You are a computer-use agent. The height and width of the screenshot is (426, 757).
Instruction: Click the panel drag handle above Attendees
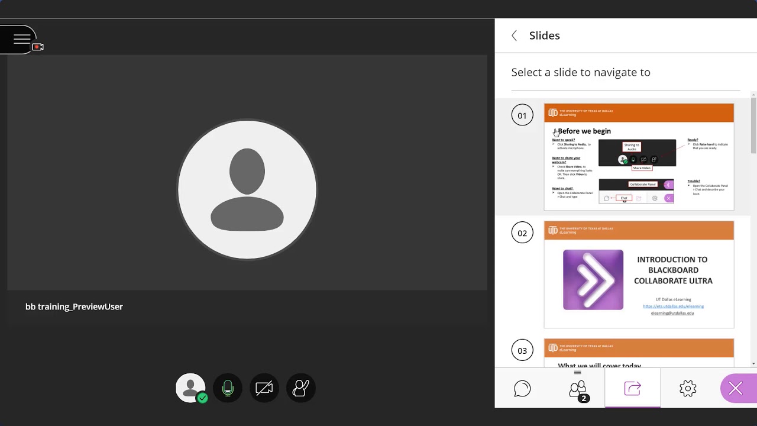(x=578, y=372)
